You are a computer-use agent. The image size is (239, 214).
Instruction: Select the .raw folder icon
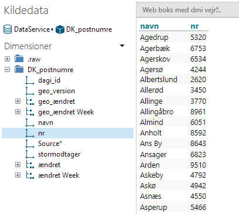click(19, 59)
